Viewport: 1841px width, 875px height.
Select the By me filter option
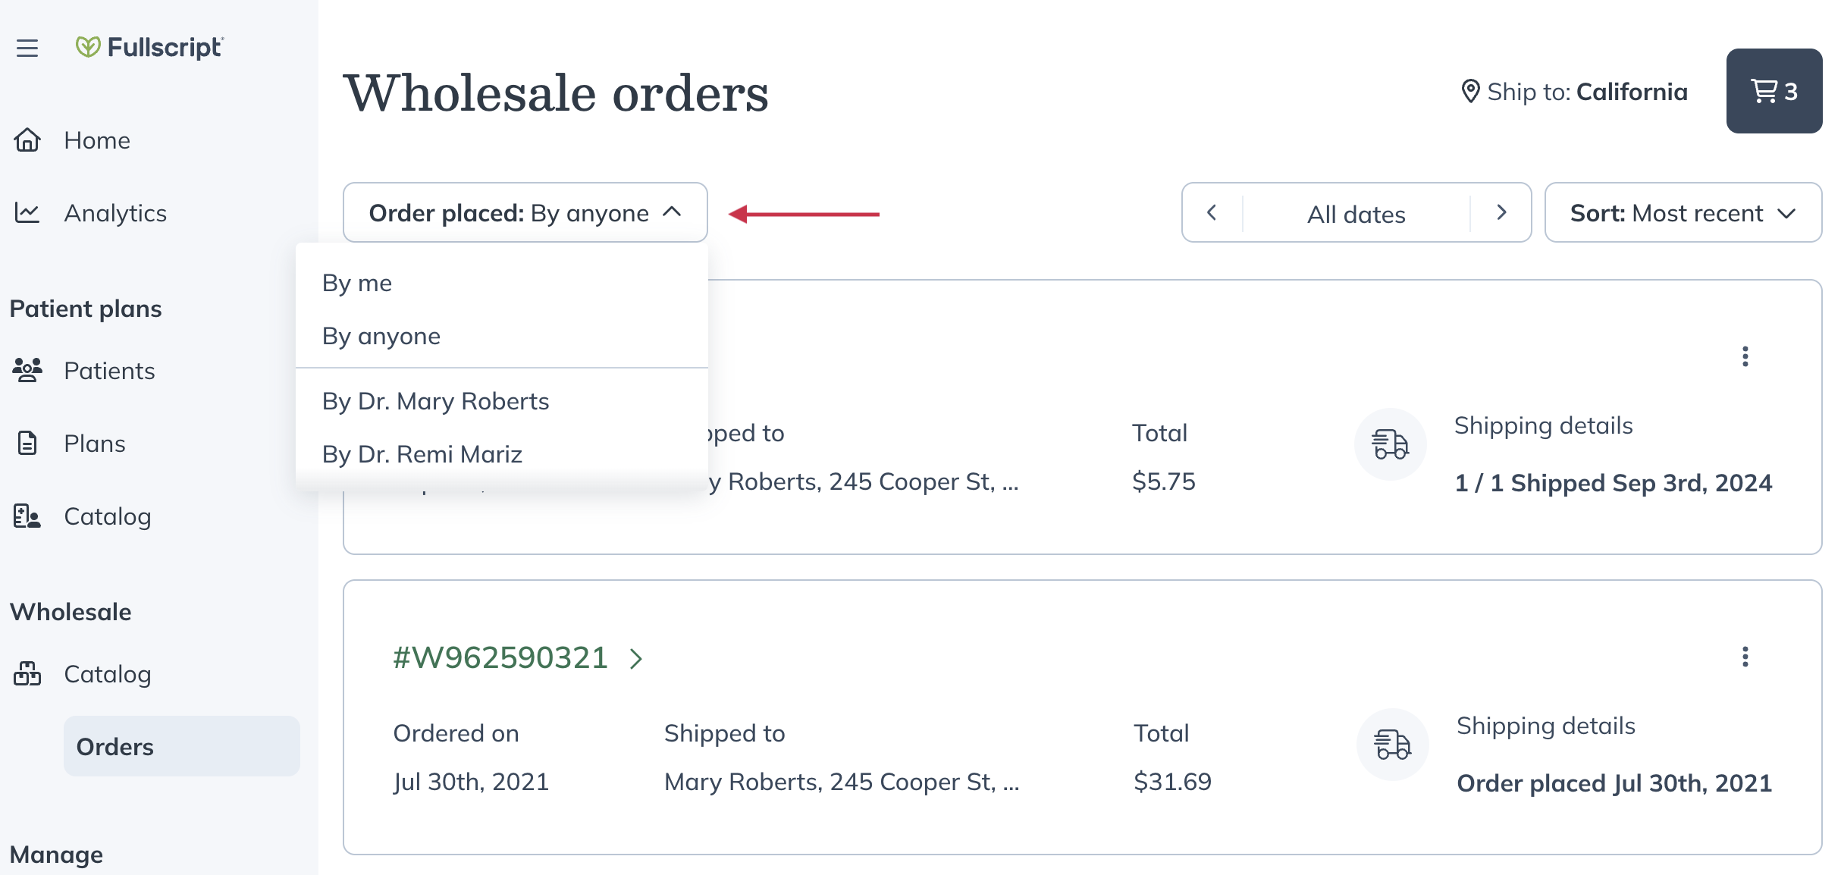coord(357,283)
